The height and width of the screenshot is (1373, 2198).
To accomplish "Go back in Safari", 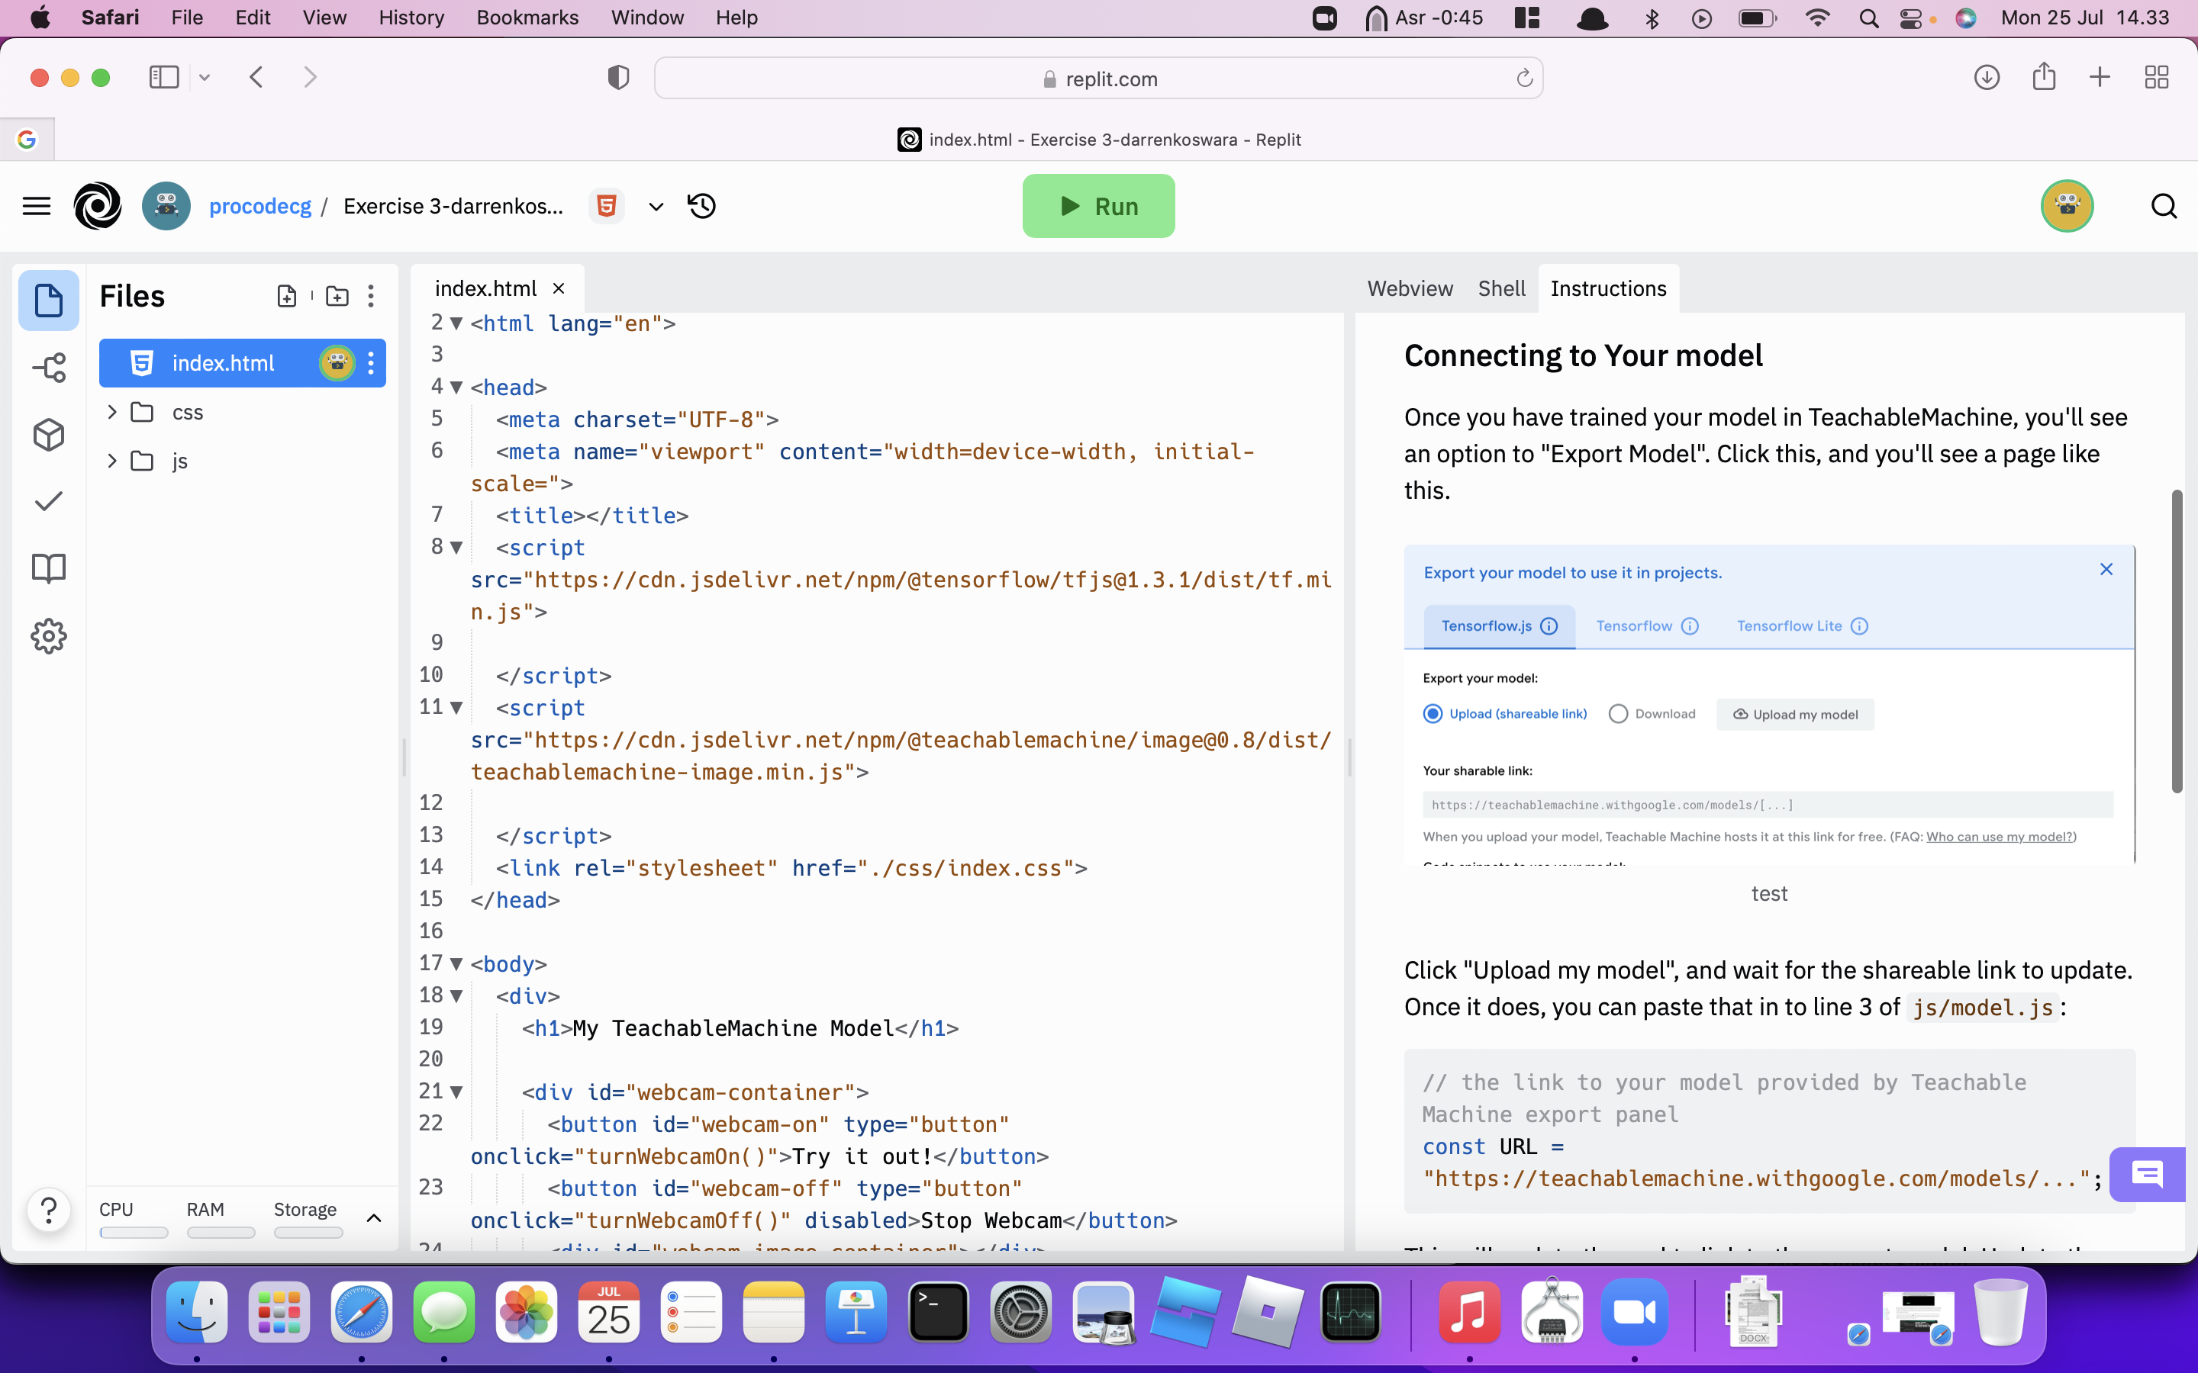I will [256, 77].
